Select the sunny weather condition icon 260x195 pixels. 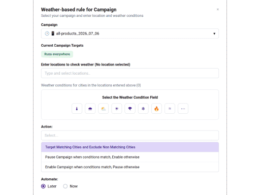tap(117, 109)
